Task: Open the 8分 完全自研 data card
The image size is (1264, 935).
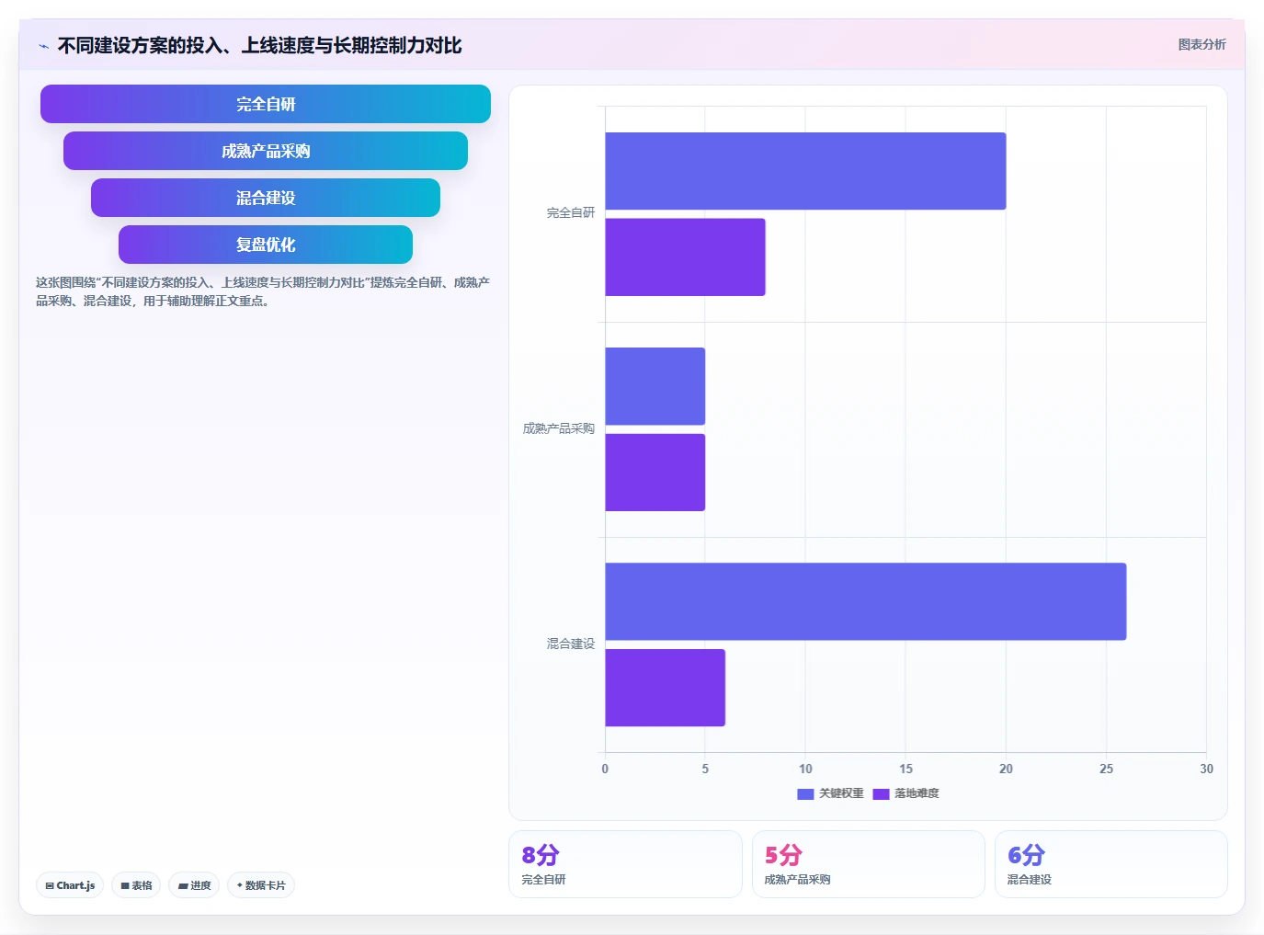Action: (625, 864)
